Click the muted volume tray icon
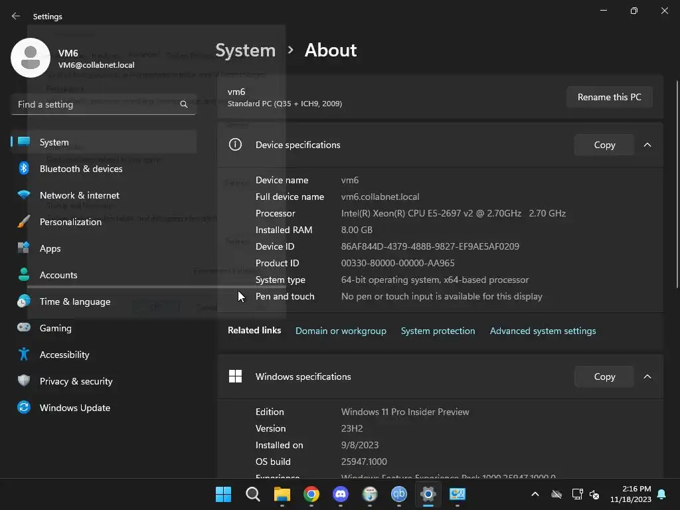 [594, 494]
